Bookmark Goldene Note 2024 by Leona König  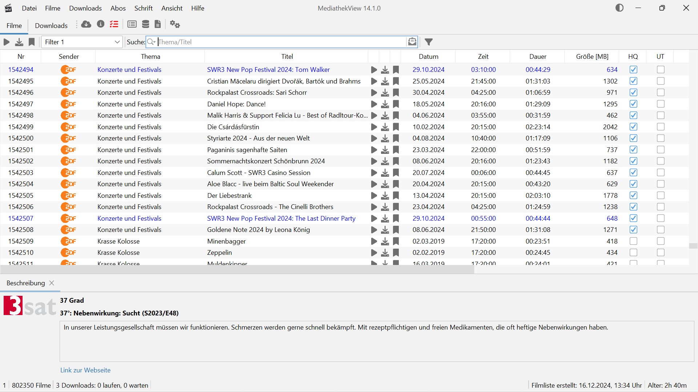click(x=396, y=230)
